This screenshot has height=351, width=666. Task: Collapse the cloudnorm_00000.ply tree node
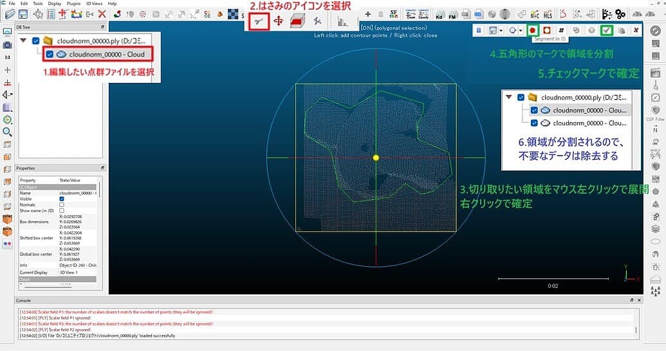pos(24,40)
